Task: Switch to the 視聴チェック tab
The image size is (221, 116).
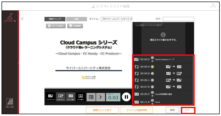Action: click(x=55, y=19)
